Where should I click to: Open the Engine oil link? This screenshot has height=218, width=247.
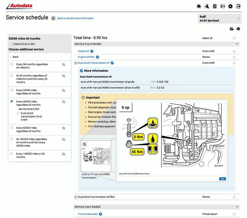click(83, 51)
